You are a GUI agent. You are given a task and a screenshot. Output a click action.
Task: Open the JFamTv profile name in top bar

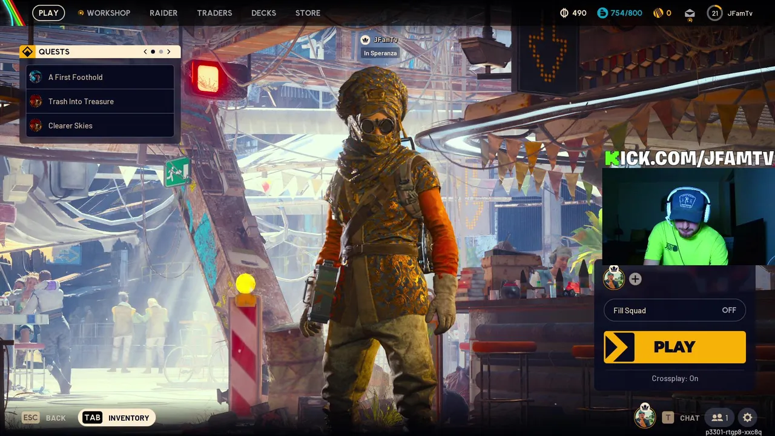pos(740,13)
